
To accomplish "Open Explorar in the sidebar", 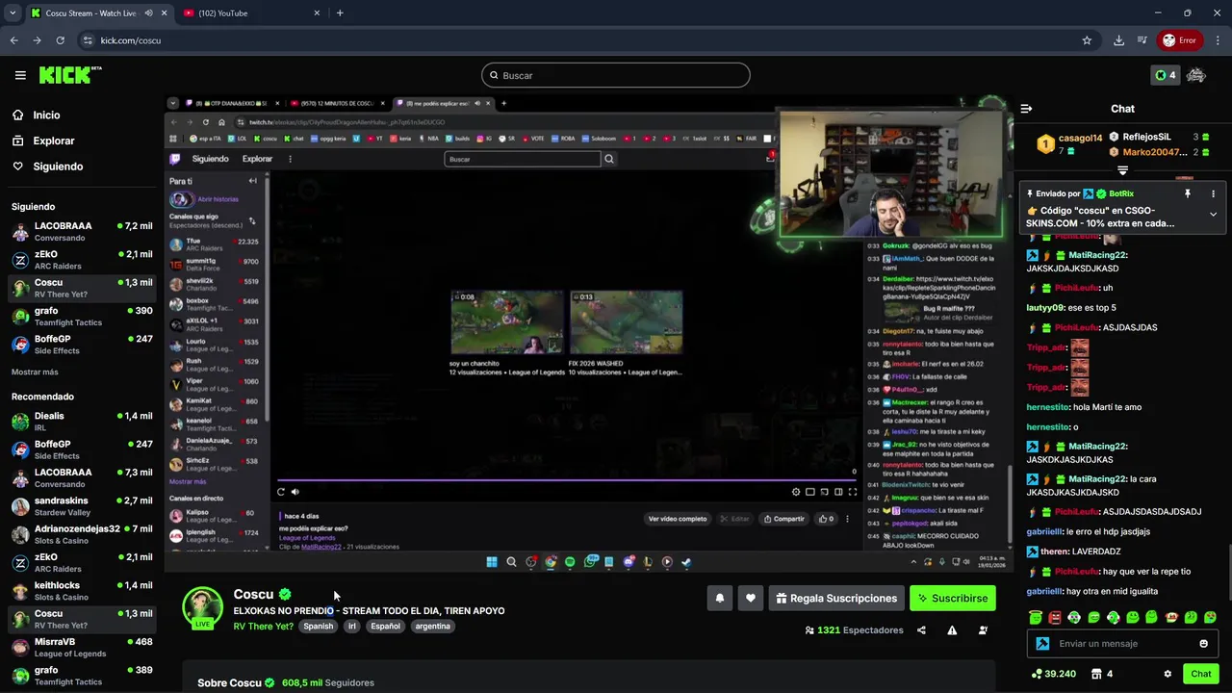I will click(53, 141).
